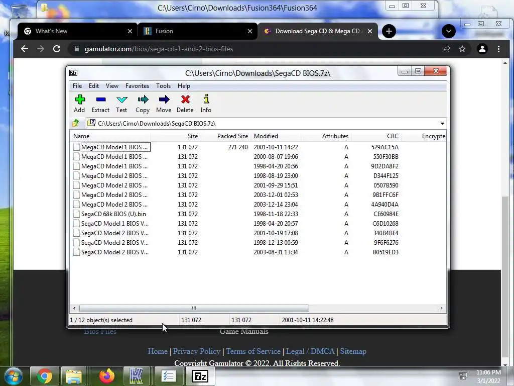Open the browser three-dot menu
The image size is (514, 386).
coord(498,49)
